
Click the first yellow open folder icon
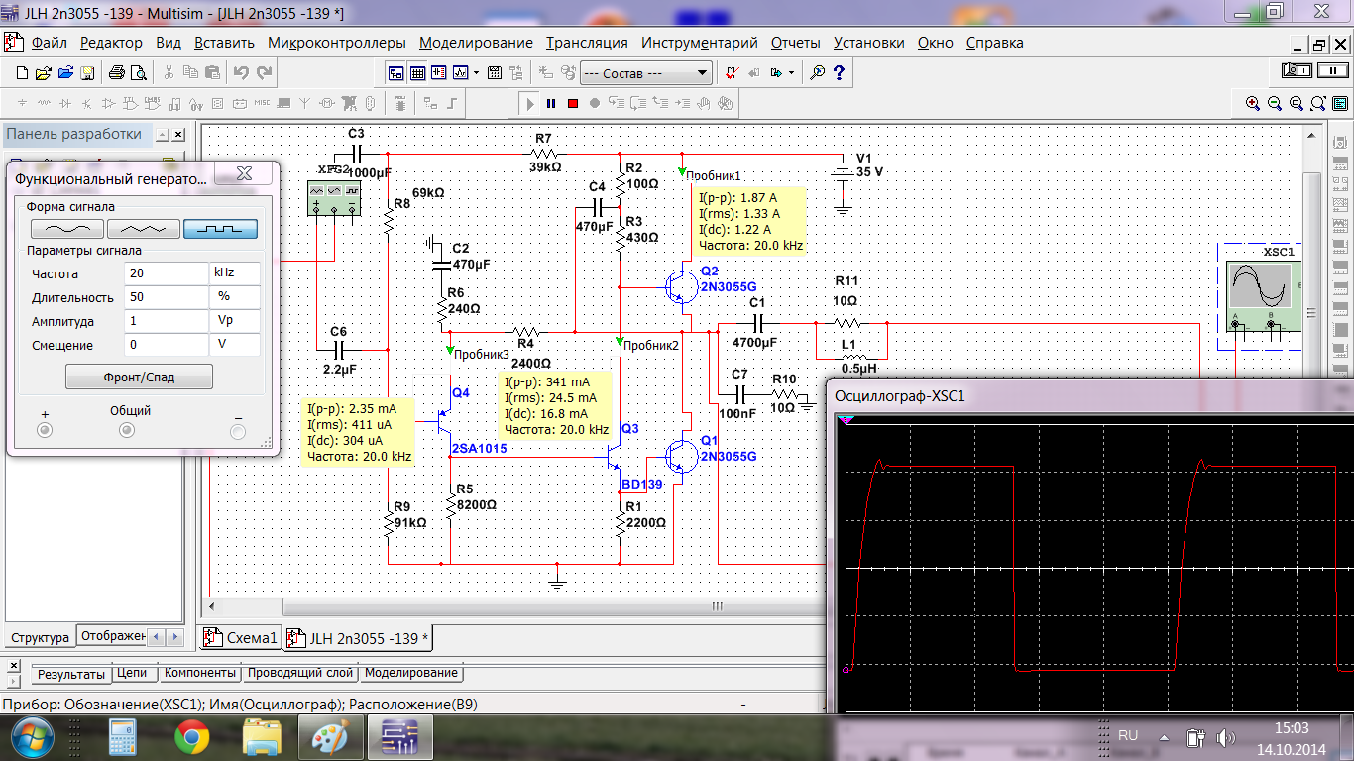[44, 73]
